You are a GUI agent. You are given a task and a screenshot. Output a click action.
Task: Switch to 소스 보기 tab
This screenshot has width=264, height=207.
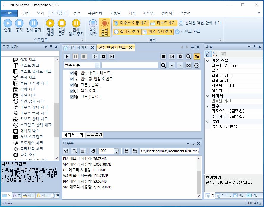pos(95,134)
